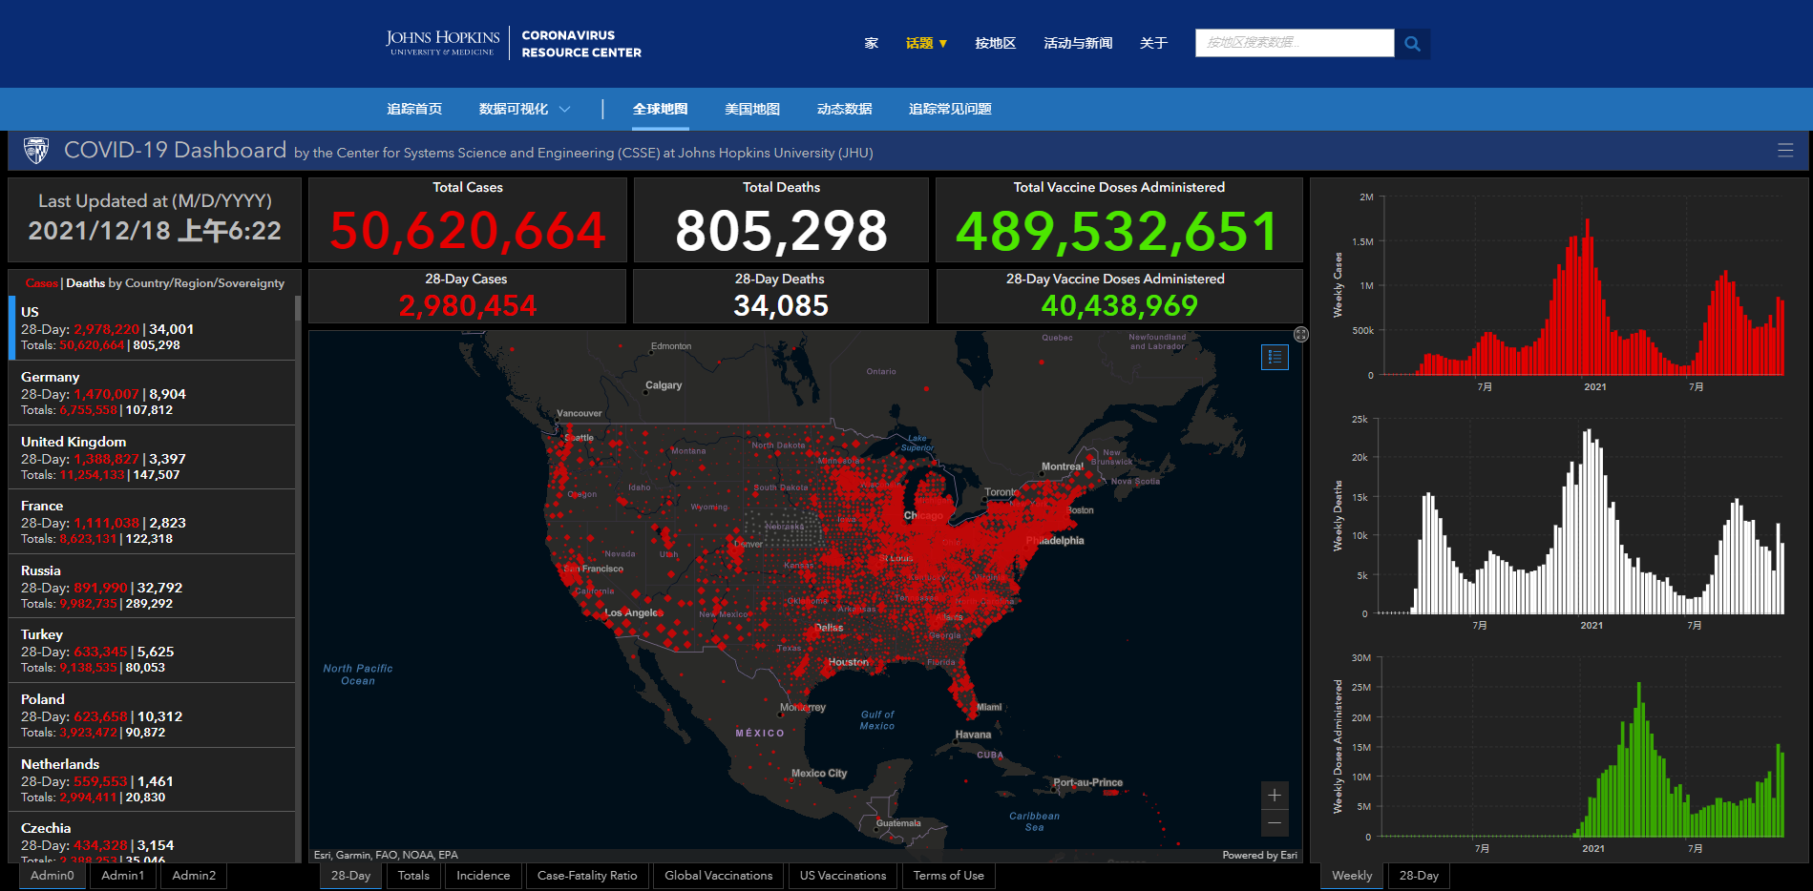The image size is (1813, 891).
Task: Click the Total Cases number 50,620,664
Action: coord(468,231)
